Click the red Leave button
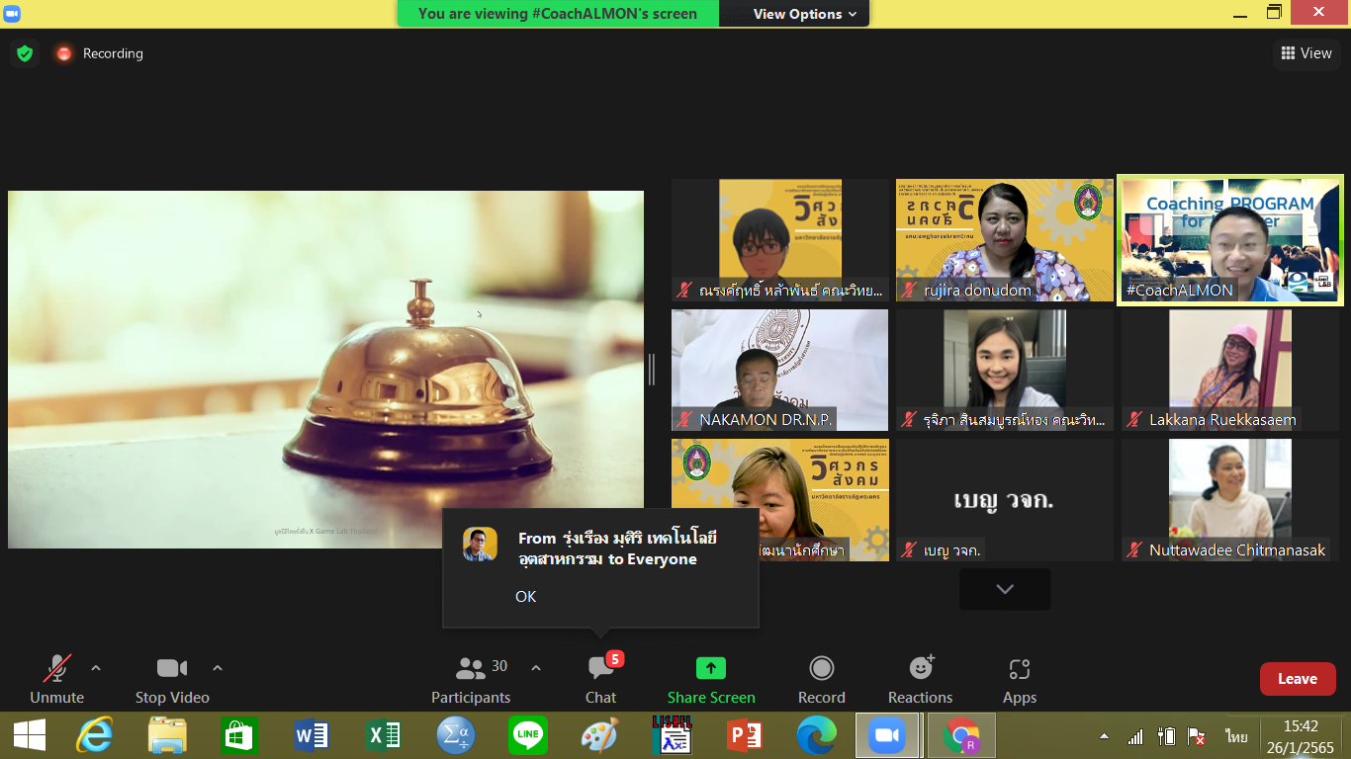The width and height of the screenshot is (1351, 759). pyautogui.click(x=1298, y=679)
